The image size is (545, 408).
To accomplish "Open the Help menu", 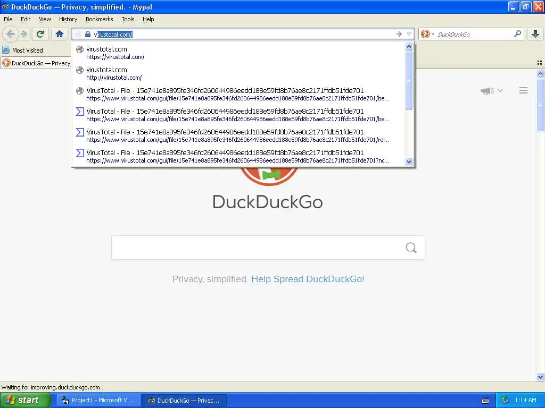I will click(x=148, y=19).
